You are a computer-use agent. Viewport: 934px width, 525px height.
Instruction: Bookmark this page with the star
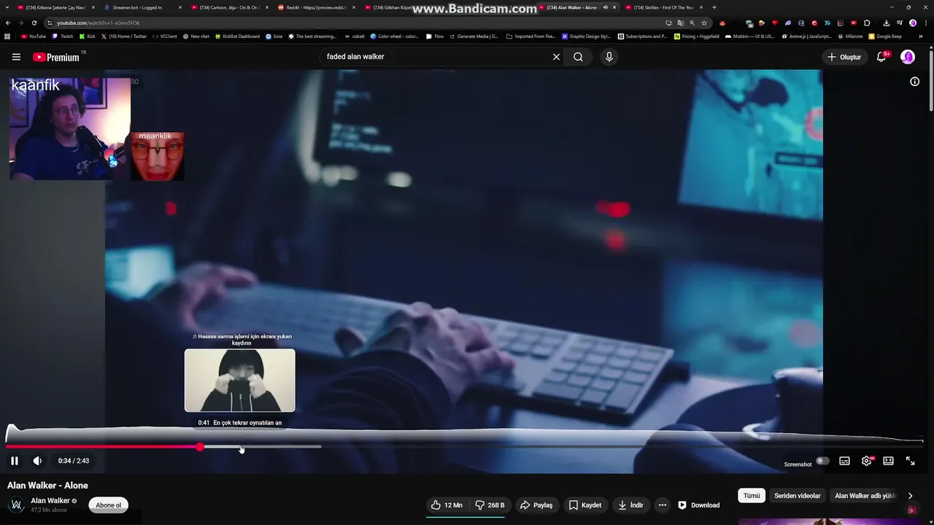click(703, 23)
